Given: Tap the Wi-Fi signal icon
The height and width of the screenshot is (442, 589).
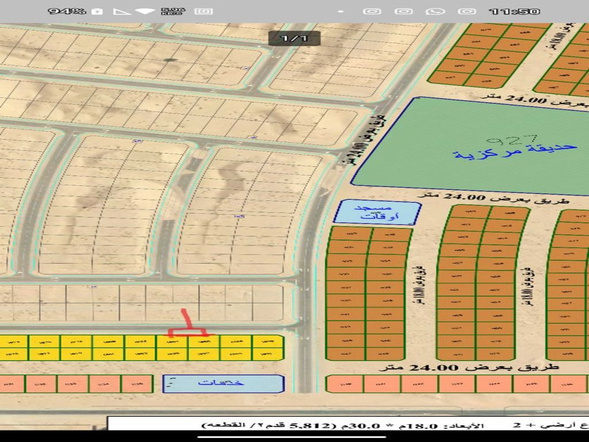Looking at the screenshot, I should coord(147,12).
